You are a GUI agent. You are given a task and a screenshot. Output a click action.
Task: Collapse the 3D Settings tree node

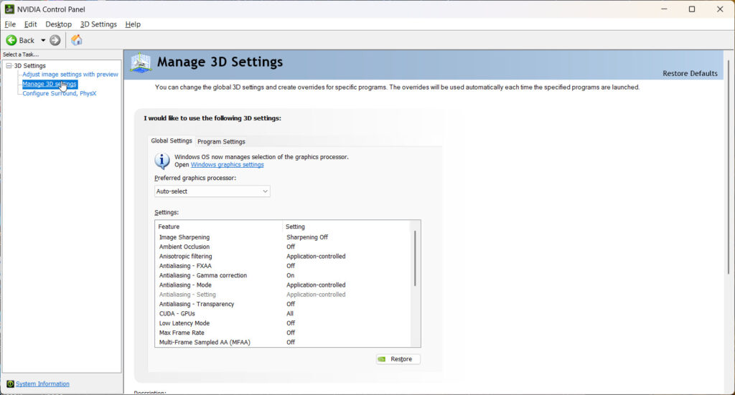[9, 65]
